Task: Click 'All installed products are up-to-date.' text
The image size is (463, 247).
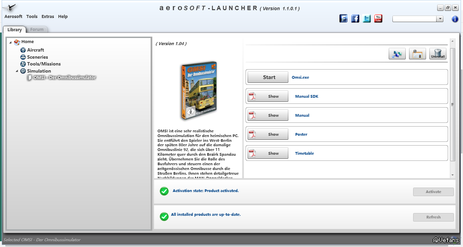Action: [x=206, y=214]
